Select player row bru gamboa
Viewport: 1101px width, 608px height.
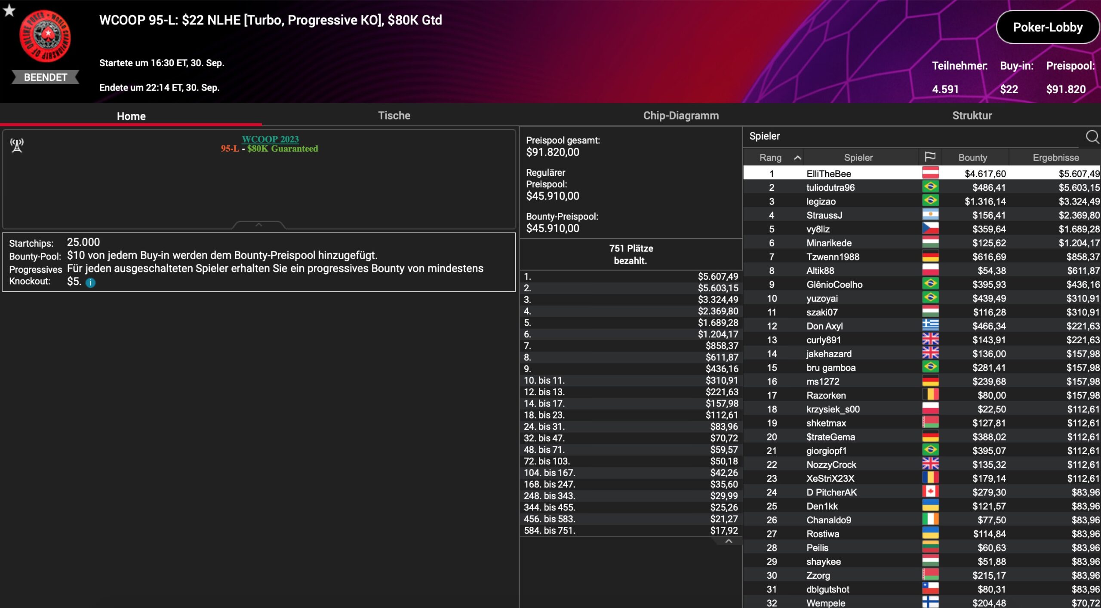[x=922, y=367]
